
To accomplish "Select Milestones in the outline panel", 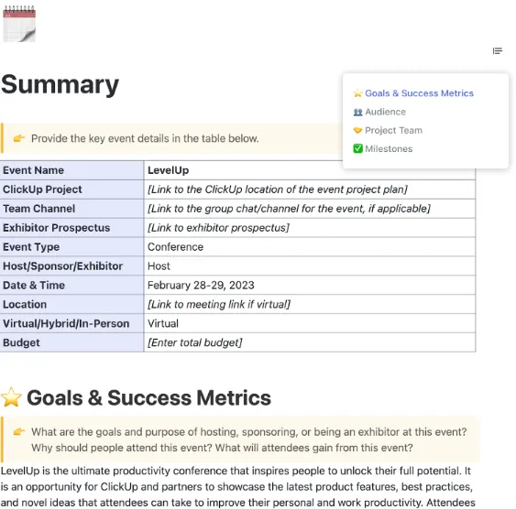I will [x=389, y=149].
